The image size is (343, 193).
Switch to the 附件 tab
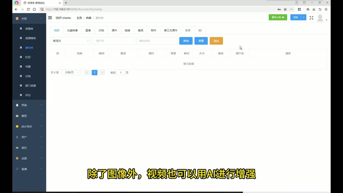(x=154, y=30)
